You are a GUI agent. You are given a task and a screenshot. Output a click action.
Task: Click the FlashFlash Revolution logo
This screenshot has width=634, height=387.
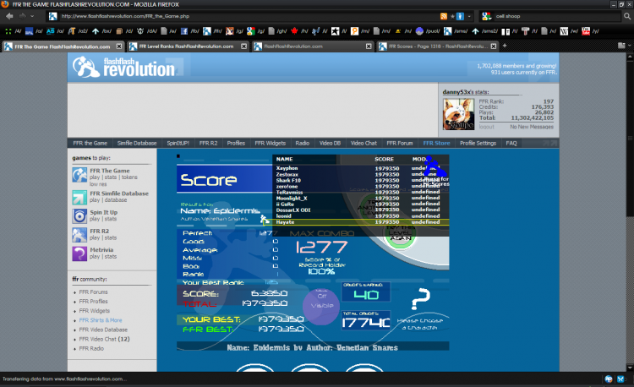click(x=124, y=67)
